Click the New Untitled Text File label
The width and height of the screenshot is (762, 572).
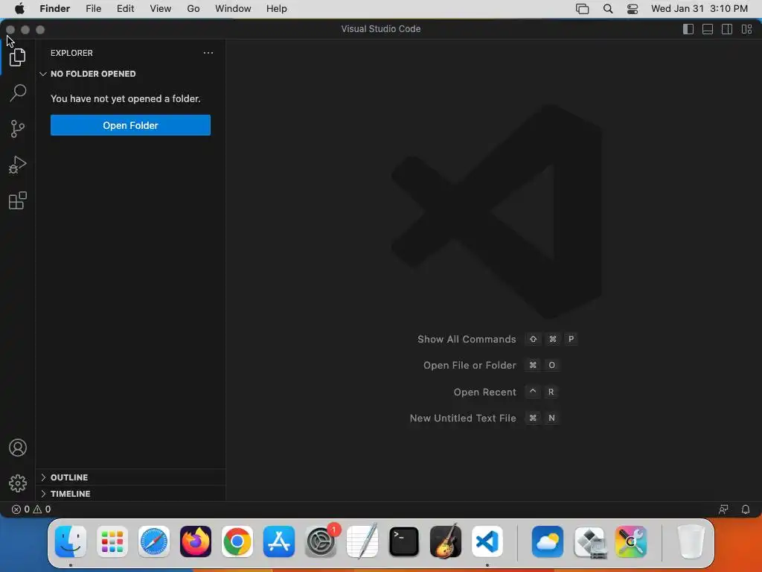(463, 419)
